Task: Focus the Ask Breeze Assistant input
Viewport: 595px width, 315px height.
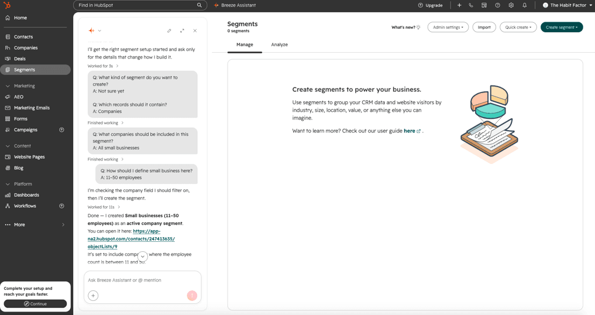Action: (x=142, y=280)
